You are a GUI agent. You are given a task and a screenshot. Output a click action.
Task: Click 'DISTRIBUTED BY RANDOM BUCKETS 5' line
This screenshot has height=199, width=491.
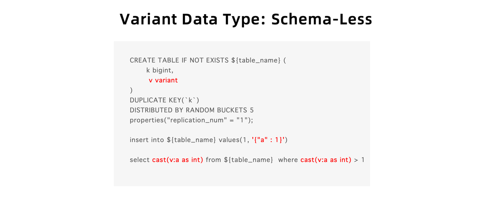(x=191, y=110)
